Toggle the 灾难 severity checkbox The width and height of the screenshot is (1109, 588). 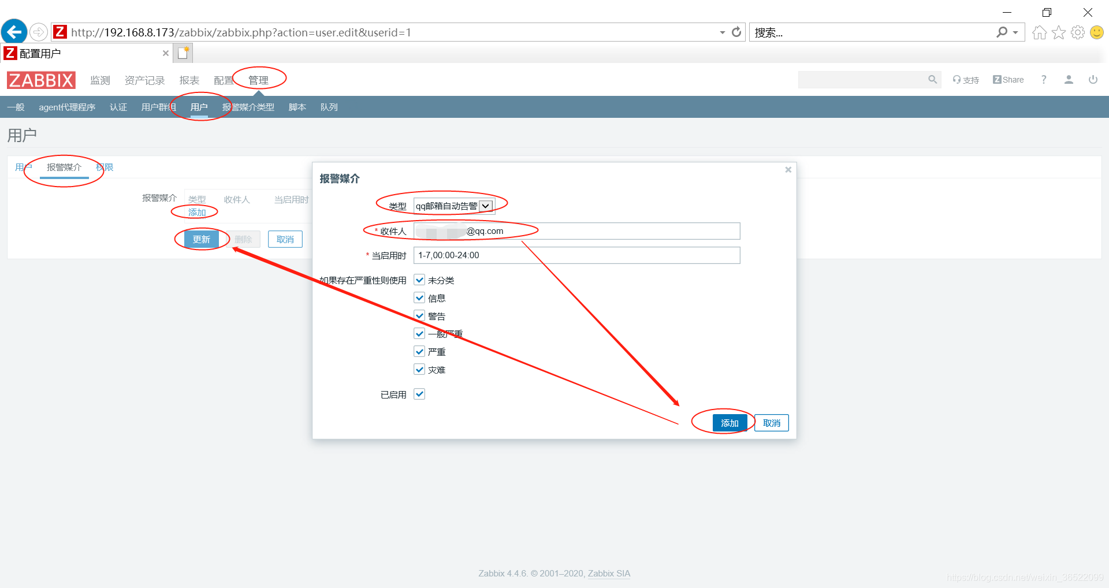pyautogui.click(x=419, y=370)
